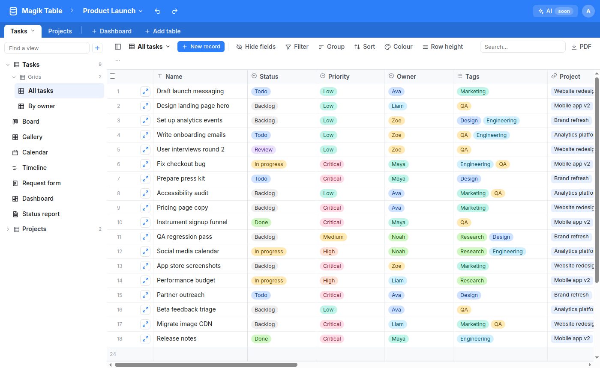This screenshot has height=368, width=600.
Task: Click the Magik Table database logo
Action: (13, 11)
